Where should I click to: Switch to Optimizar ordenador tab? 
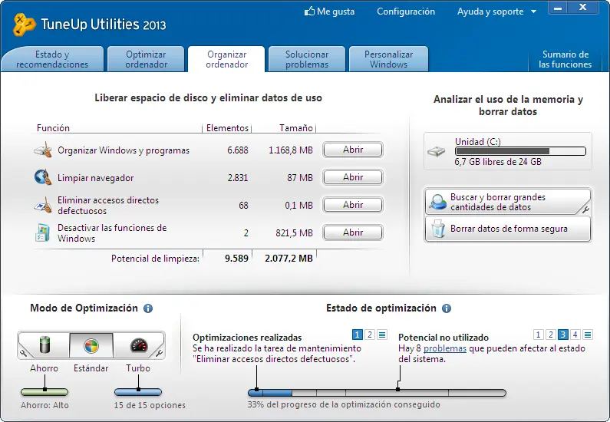coord(146,59)
